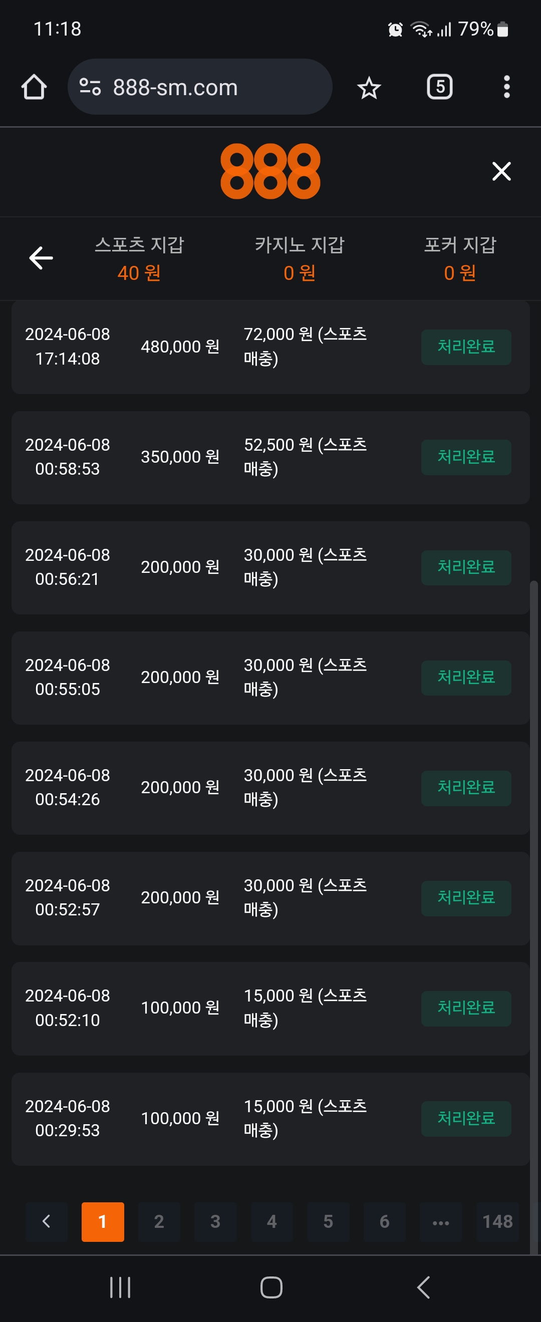The height and width of the screenshot is (1322, 541).
Task: Tap the 888 orange logo
Action: pos(270,171)
